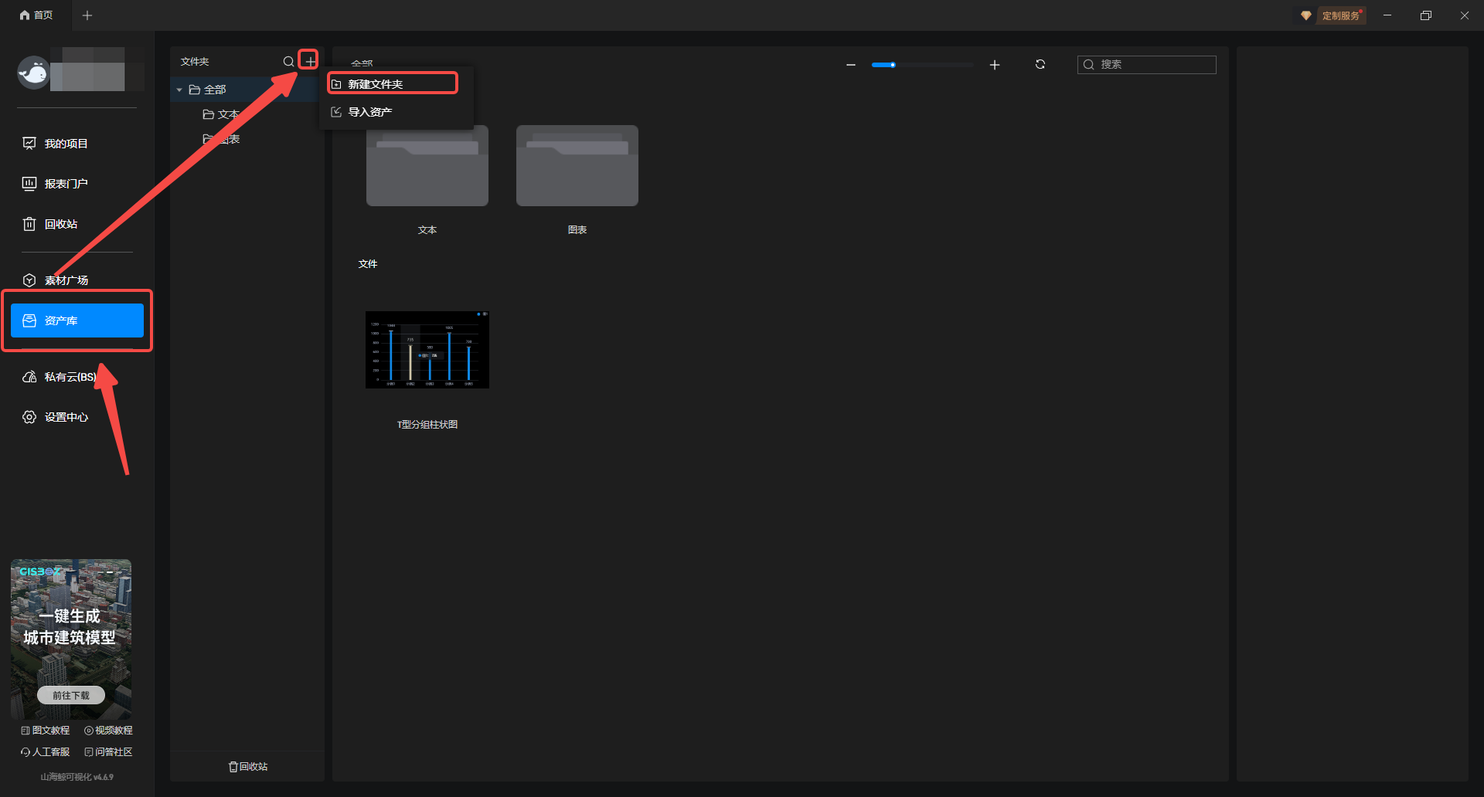Open 设置中心 in sidebar
This screenshot has height=797, width=1484.
pyautogui.click(x=66, y=417)
